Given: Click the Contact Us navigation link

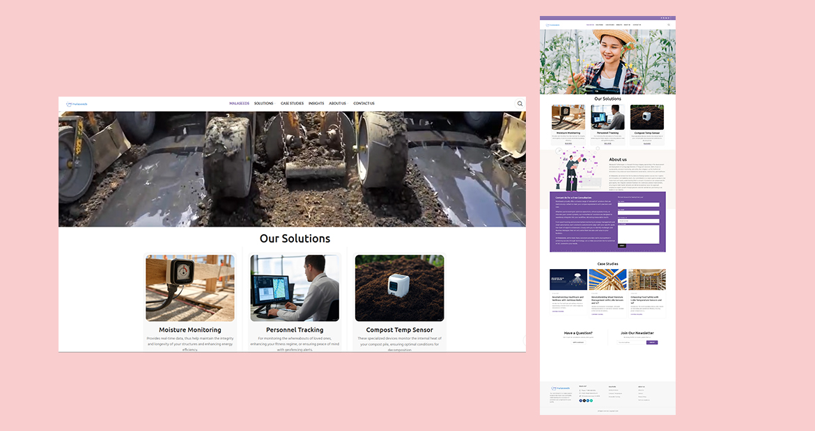Looking at the screenshot, I should (364, 104).
